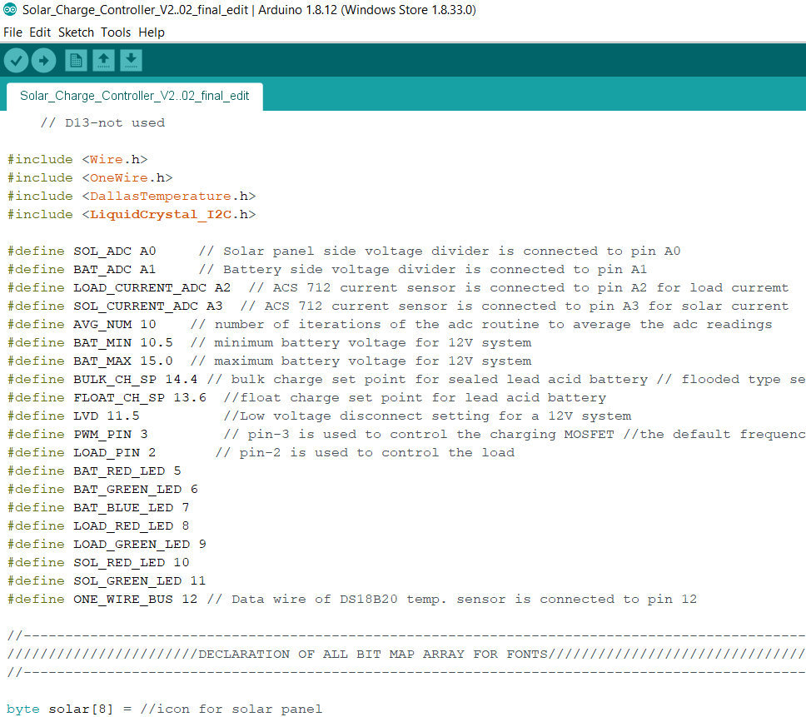Open the Help menu
Viewport: 806px width, 717px height.
[x=152, y=32]
